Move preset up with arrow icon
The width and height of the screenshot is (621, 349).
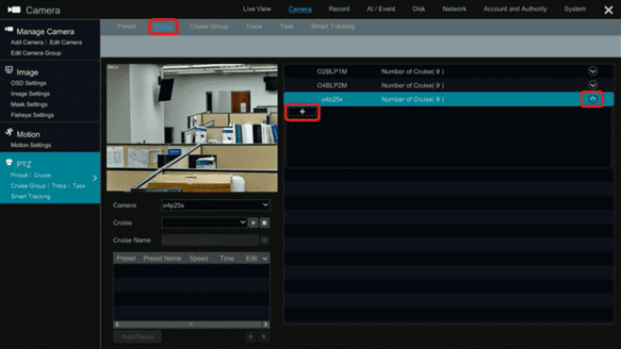250,336
